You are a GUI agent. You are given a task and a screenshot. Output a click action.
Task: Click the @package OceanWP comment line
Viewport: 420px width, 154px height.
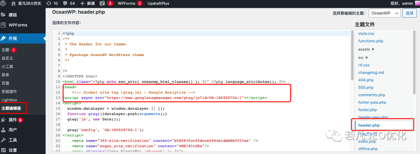(x=105, y=55)
